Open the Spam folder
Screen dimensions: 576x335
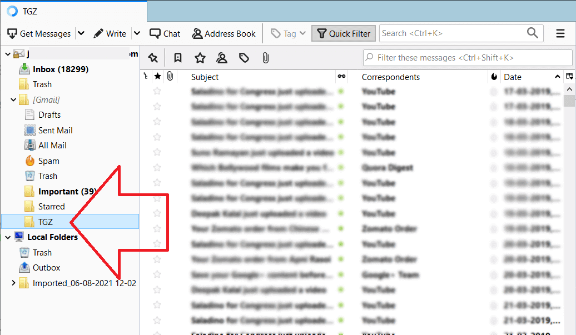click(48, 161)
